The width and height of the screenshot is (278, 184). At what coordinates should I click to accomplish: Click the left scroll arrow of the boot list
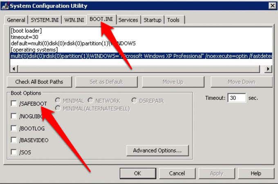[14, 69]
